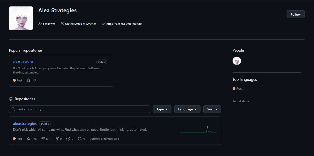Image resolution: width=314 pixels, height=156 pixels.
Task: Open the Type filter dropdown
Action: click(162, 109)
